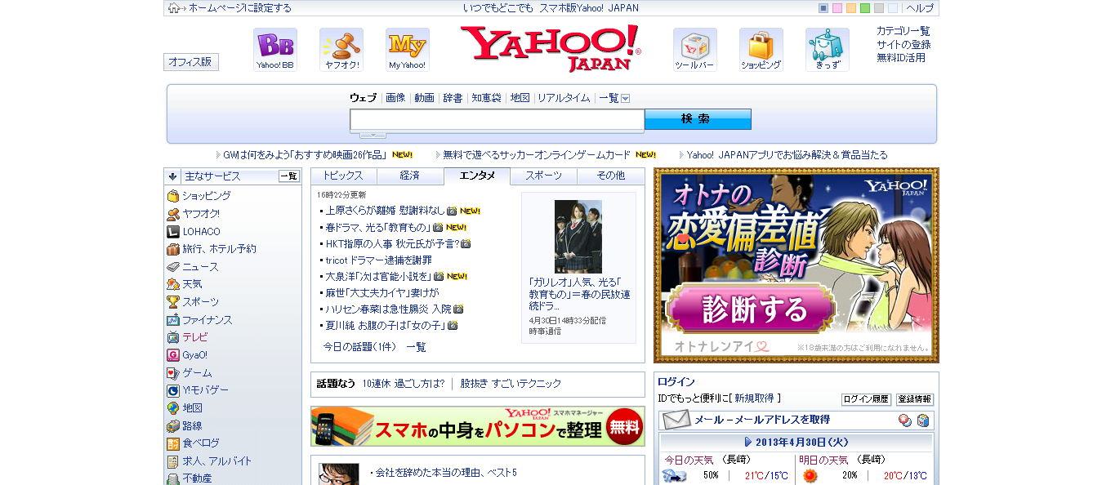
Task: Expand the 2013年4月30日 date triangle
Action: (748, 442)
